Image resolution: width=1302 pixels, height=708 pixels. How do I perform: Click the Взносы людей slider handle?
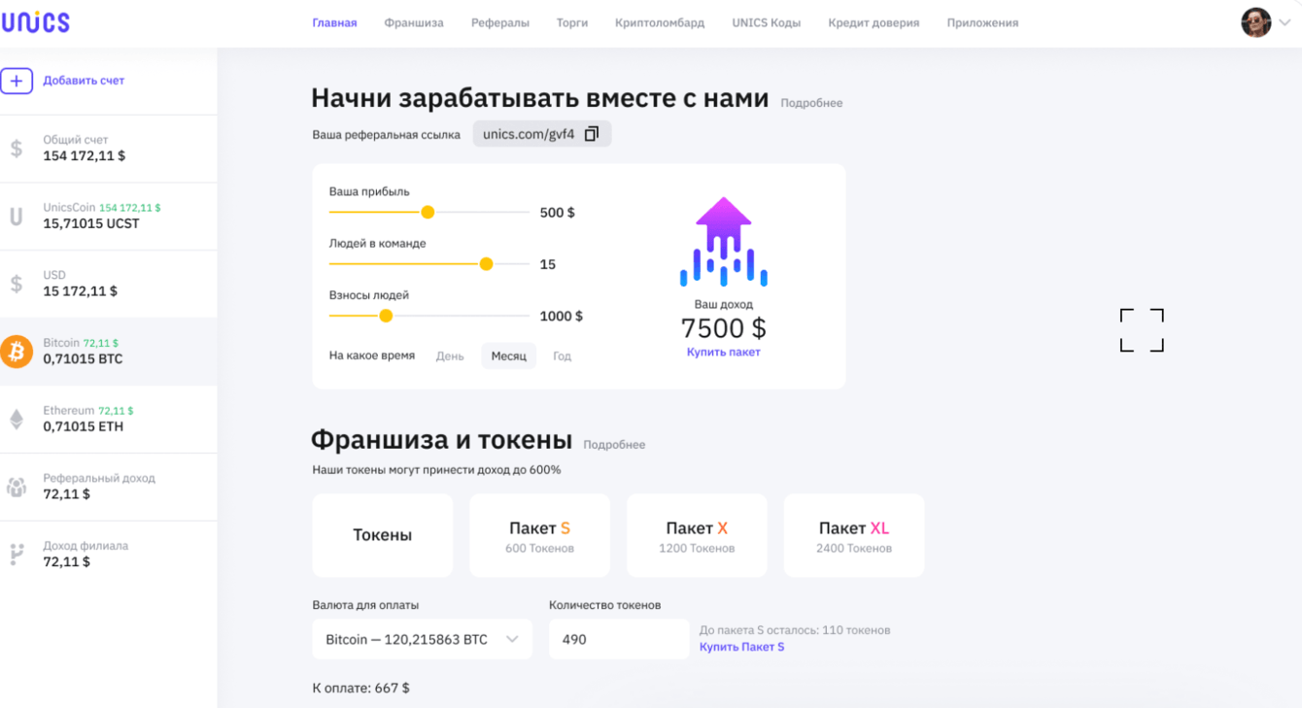click(386, 316)
